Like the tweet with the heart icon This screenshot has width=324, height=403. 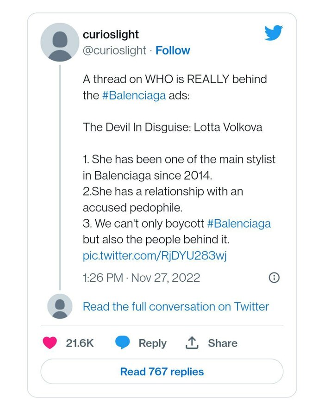tap(50, 343)
